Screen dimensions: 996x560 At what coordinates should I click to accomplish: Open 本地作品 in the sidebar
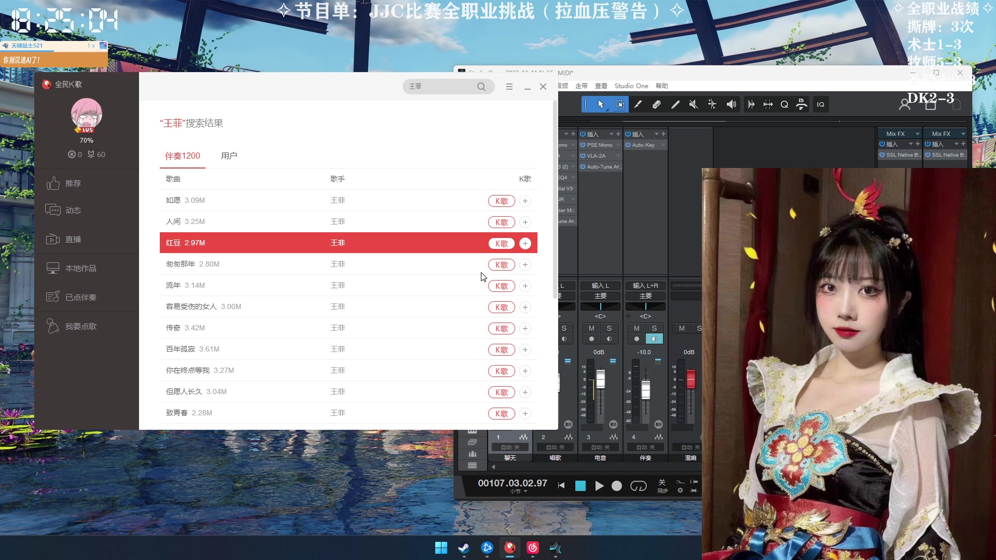click(x=71, y=268)
